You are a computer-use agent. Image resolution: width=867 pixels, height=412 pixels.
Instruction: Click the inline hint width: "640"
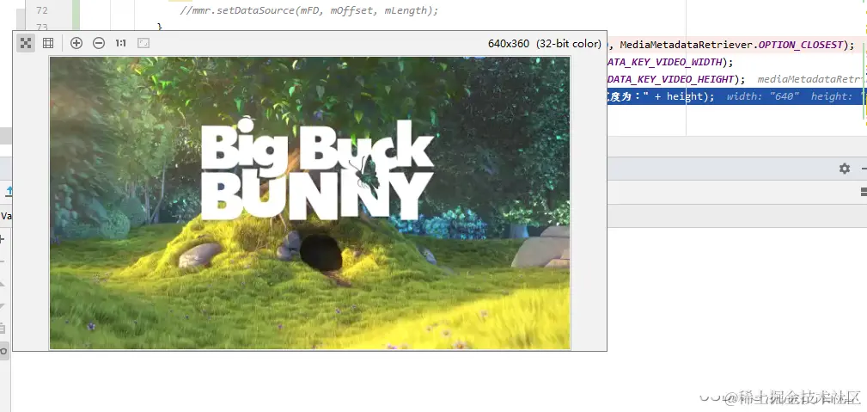tap(763, 96)
